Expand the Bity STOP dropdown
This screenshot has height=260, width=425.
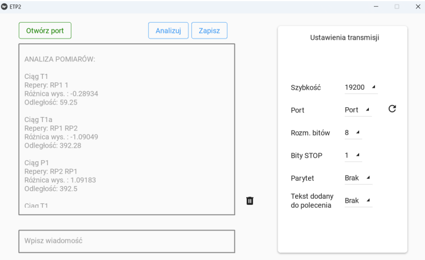point(352,155)
